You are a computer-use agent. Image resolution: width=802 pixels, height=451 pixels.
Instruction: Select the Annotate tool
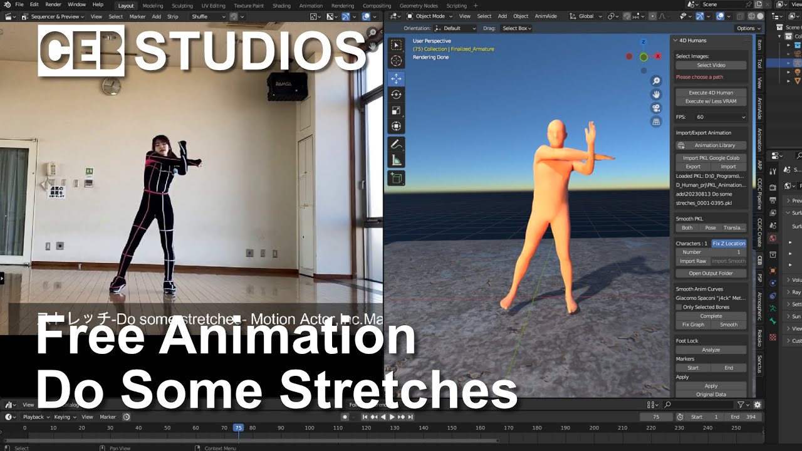396,145
